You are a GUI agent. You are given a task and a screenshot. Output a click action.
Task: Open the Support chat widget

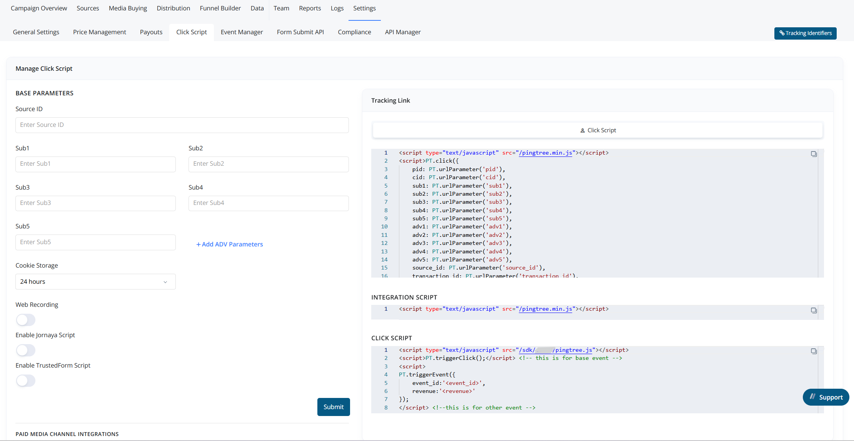826,397
